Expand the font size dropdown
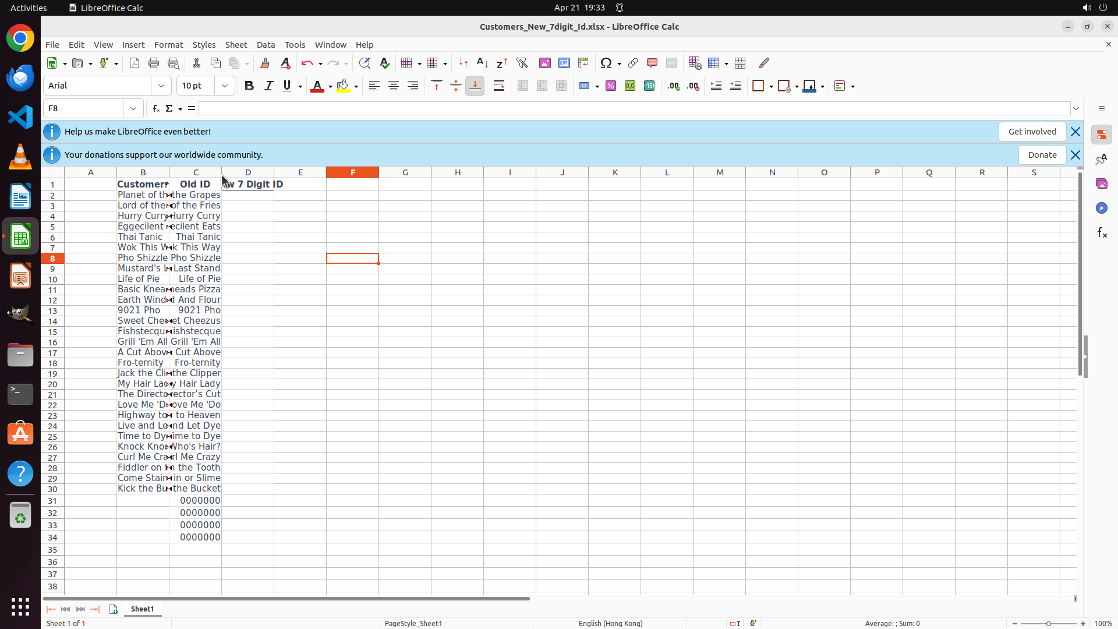 pos(225,86)
